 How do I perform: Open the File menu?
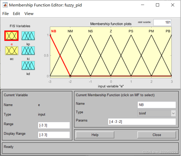click(6, 14)
